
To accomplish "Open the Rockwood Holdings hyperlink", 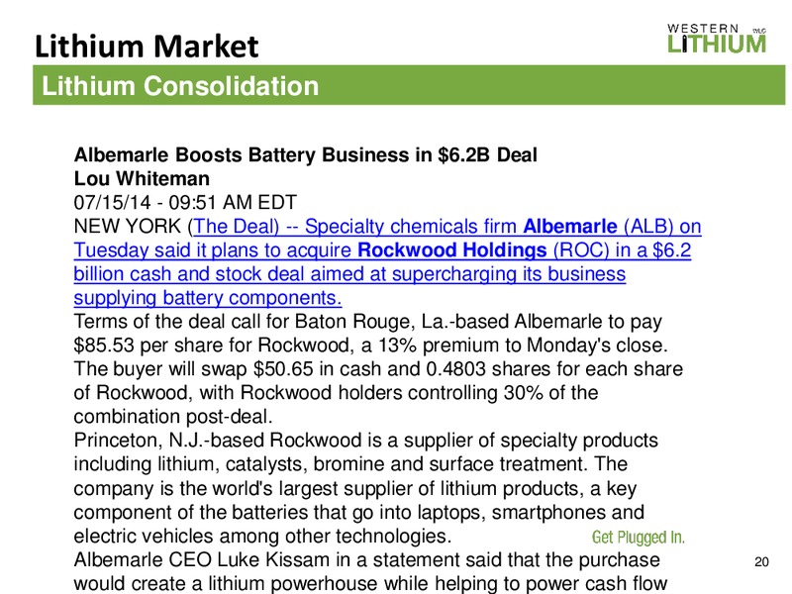I will pyautogui.click(x=452, y=250).
